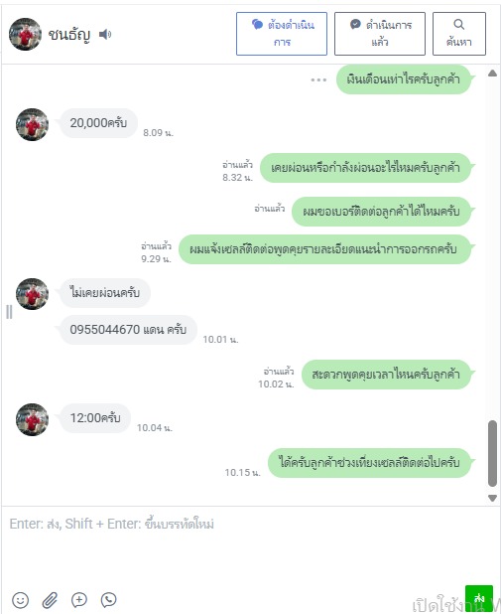This screenshot has height=614, width=501.
Task: Click the chat scrollbar thumb
Action: [x=492, y=453]
